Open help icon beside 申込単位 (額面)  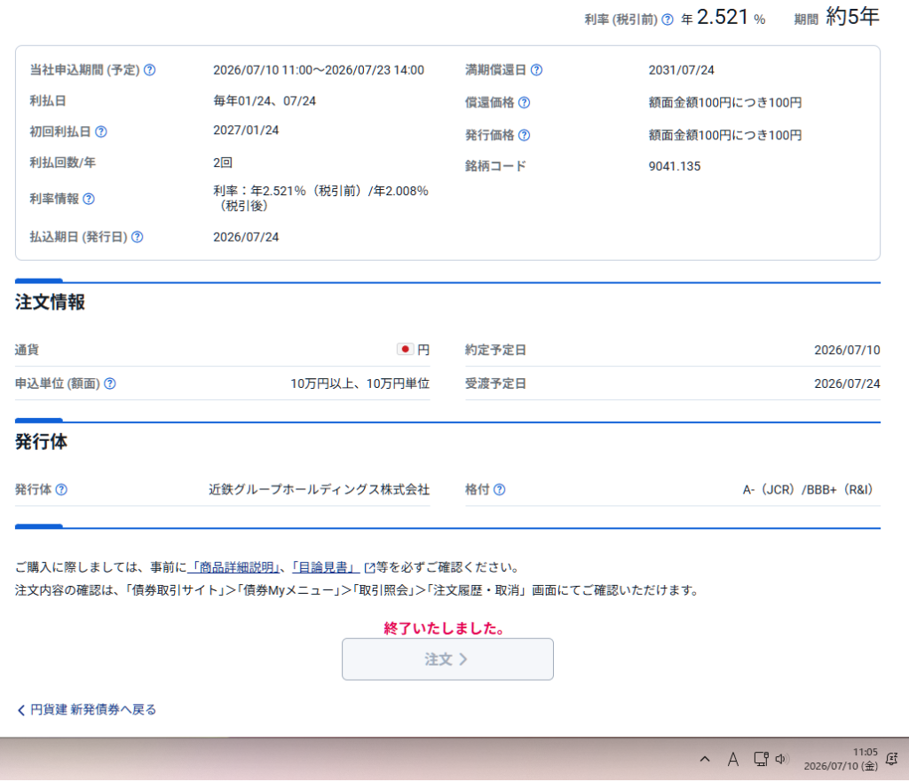tap(110, 383)
